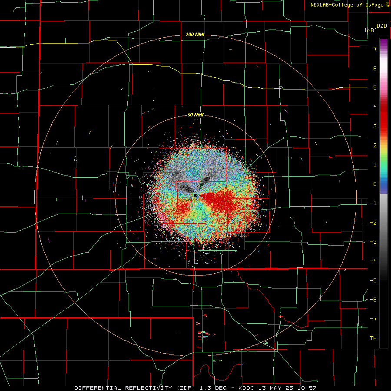Click the Differential Reflectivity caption at bottom
The image size is (391, 391).
click(195, 388)
